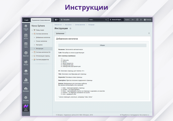This screenshot has width=173, height=121.
Task: Collapse the Система метатегов tree node
Action: click(x=32, y=34)
